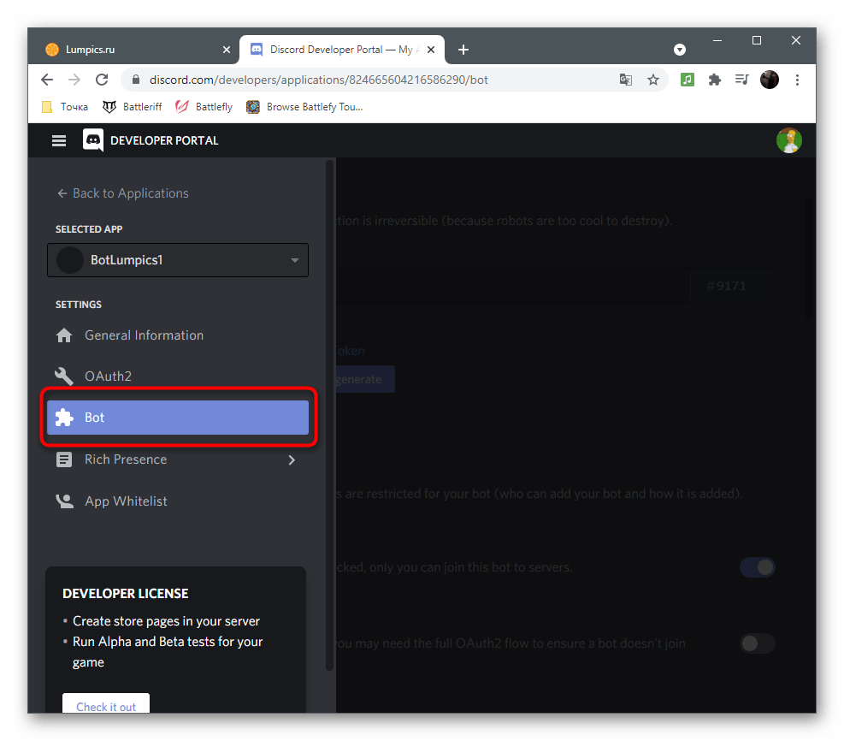Click the App Whitelist icon

pyautogui.click(x=63, y=501)
